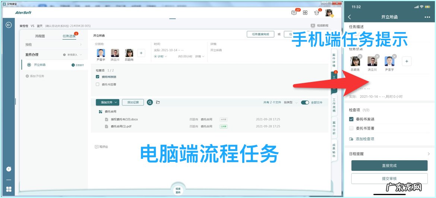Check 委托书签署 checkbox on desktop
Screen dimensions: 436x198
[x=98, y=84]
